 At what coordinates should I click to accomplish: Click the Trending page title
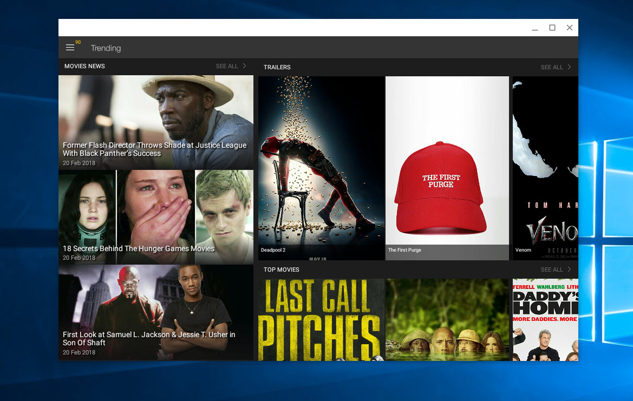point(106,48)
